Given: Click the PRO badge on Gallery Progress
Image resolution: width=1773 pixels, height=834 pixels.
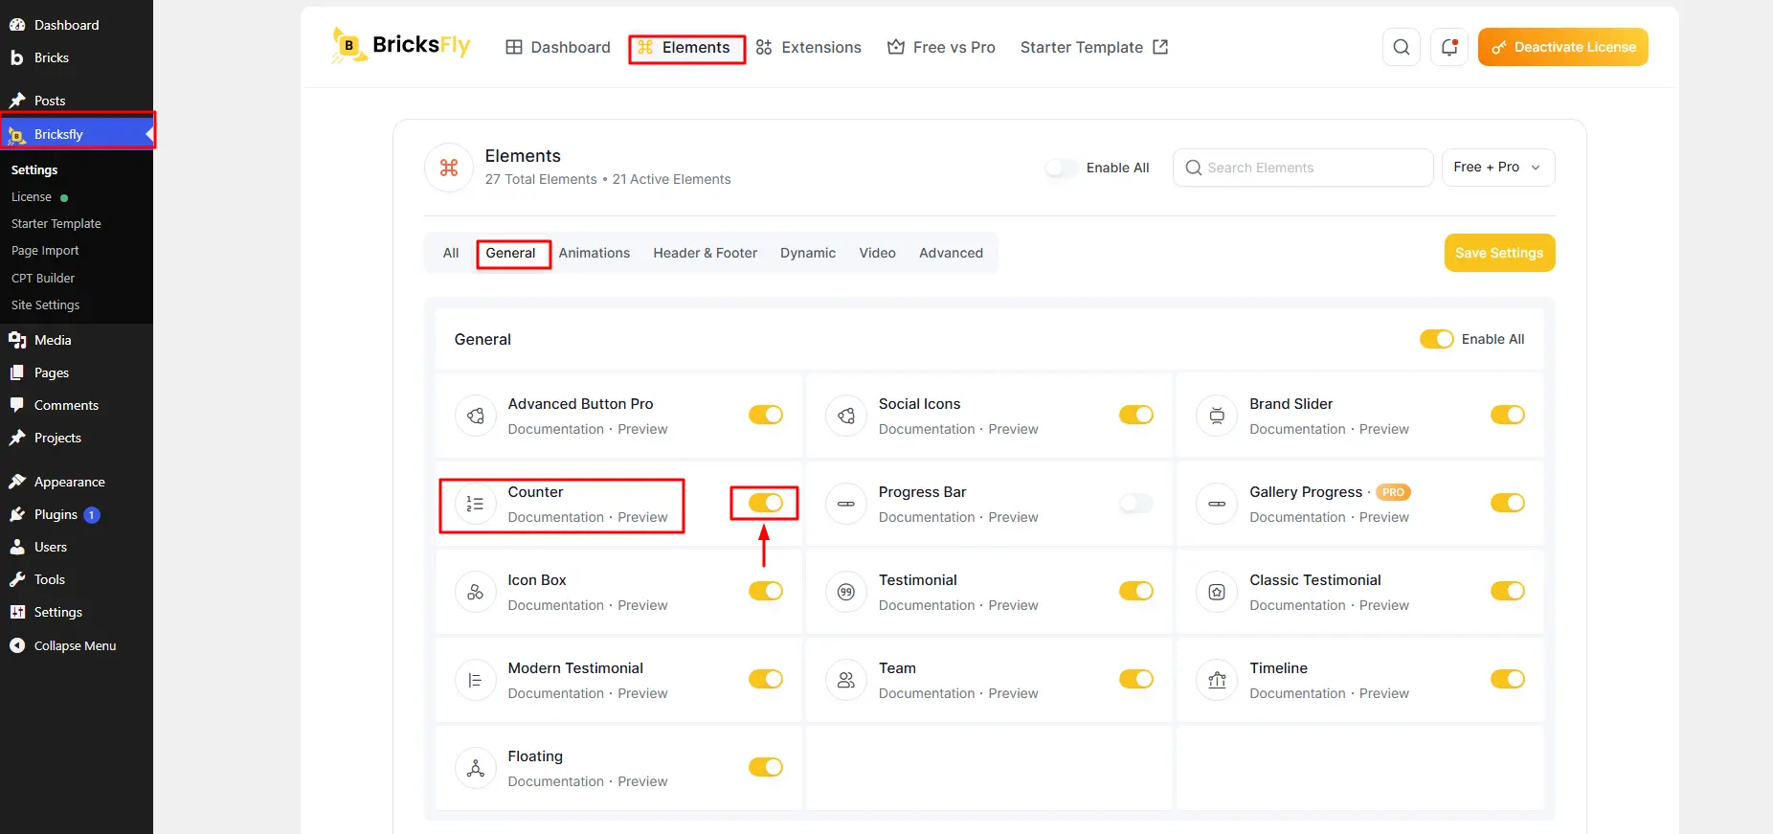Looking at the screenshot, I should click(1393, 492).
